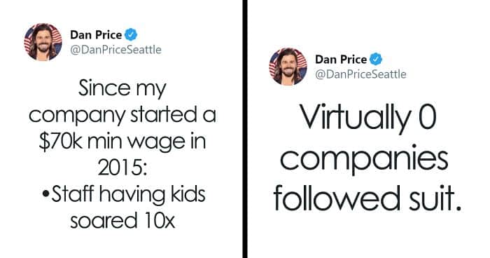
Task: Click the '2015:' text
Action: click(122, 168)
